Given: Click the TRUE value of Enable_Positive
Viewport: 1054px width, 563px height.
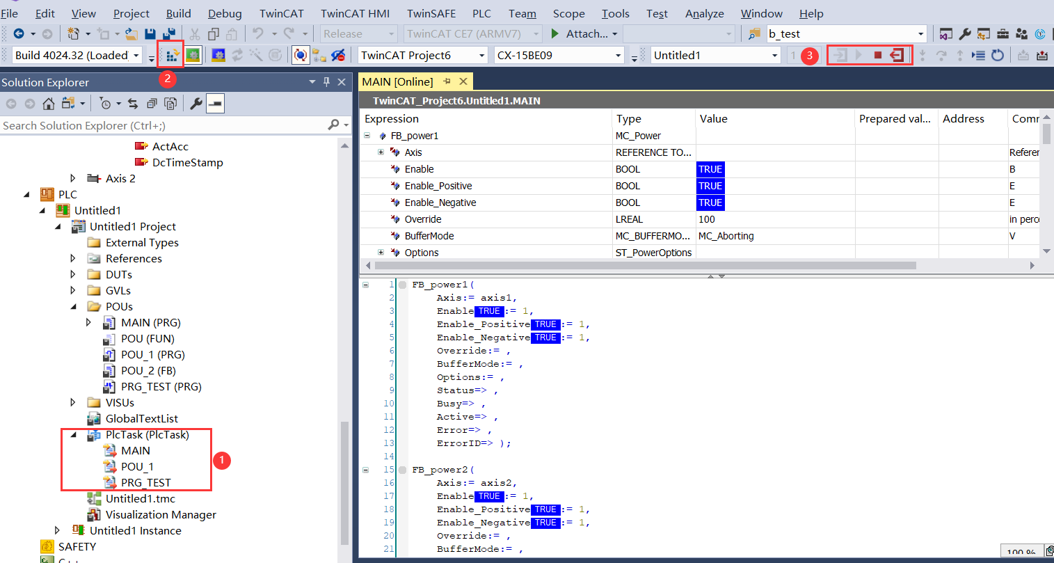Looking at the screenshot, I should tap(710, 186).
